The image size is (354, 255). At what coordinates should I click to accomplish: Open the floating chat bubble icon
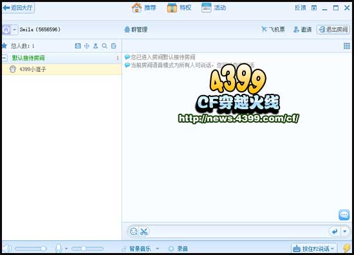pyautogui.click(x=344, y=215)
